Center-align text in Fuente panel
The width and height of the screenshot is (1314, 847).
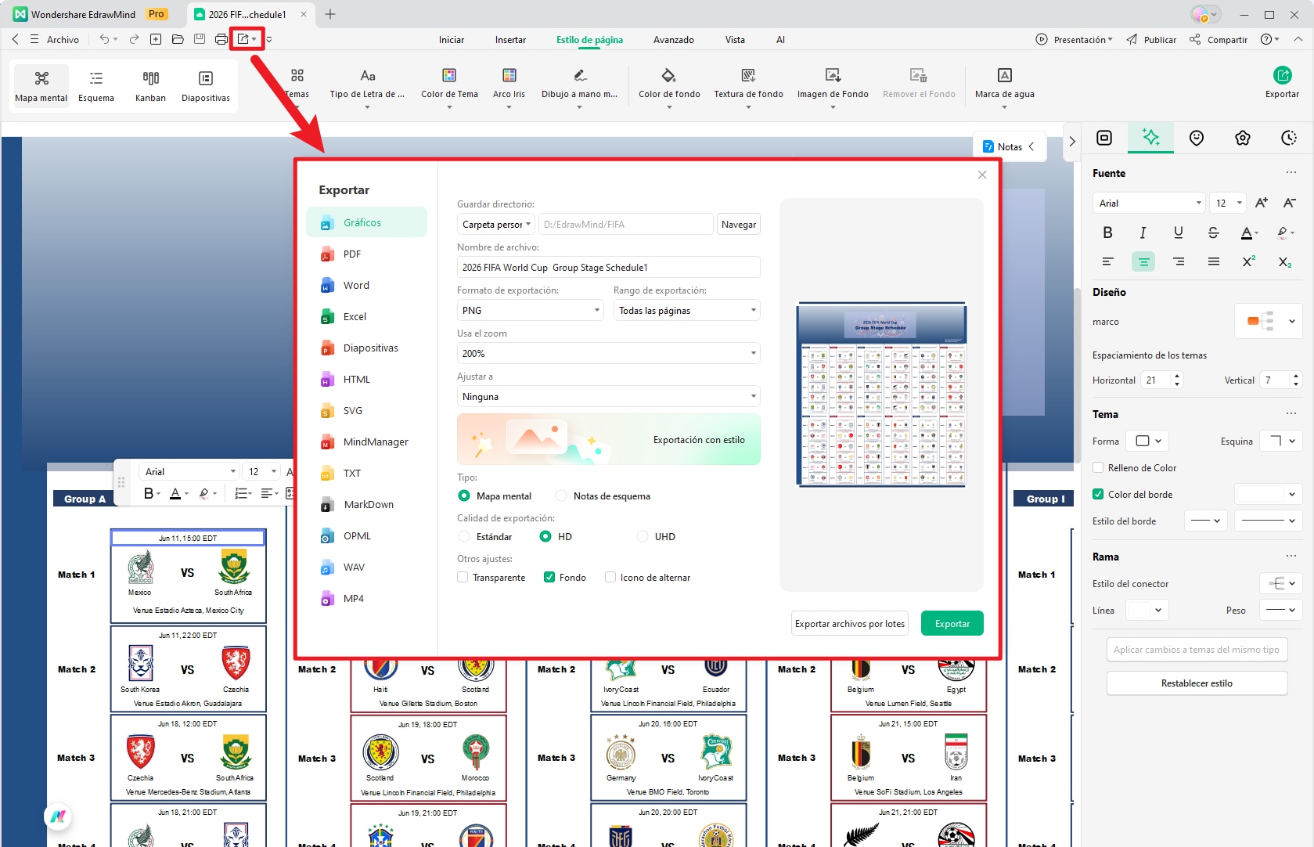coord(1143,261)
